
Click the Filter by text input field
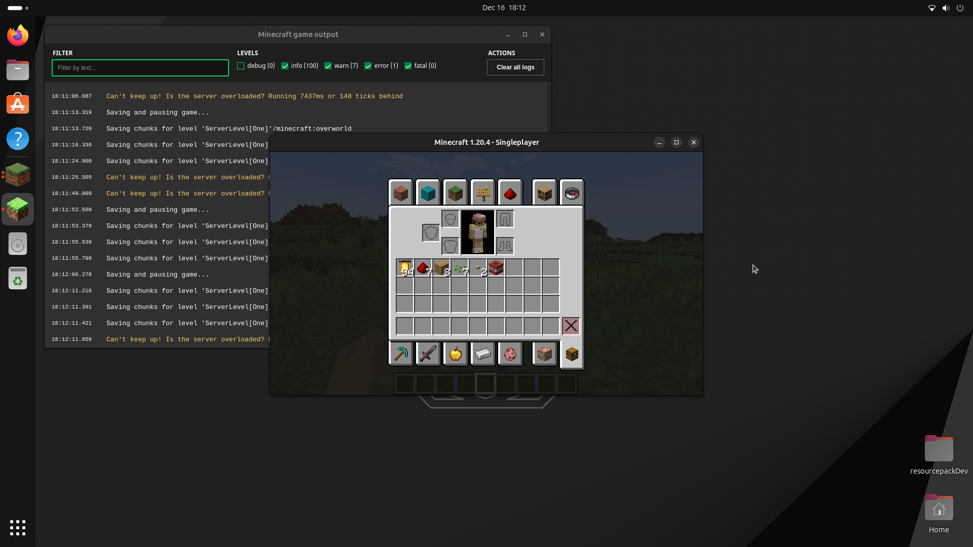click(x=140, y=68)
